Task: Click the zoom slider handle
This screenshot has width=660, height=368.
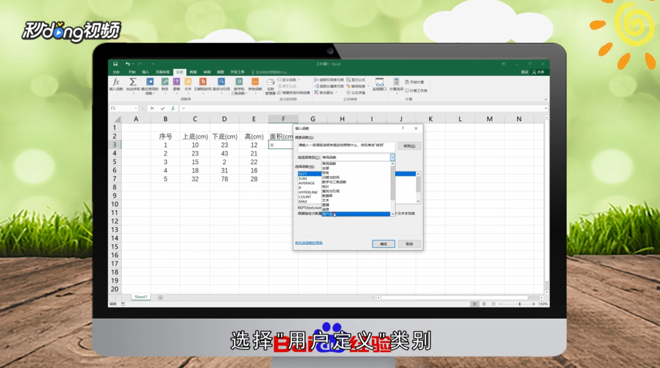Action: click(x=520, y=304)
